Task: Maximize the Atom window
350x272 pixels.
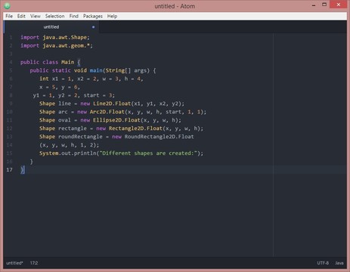Action: click(x=324, y=5)
